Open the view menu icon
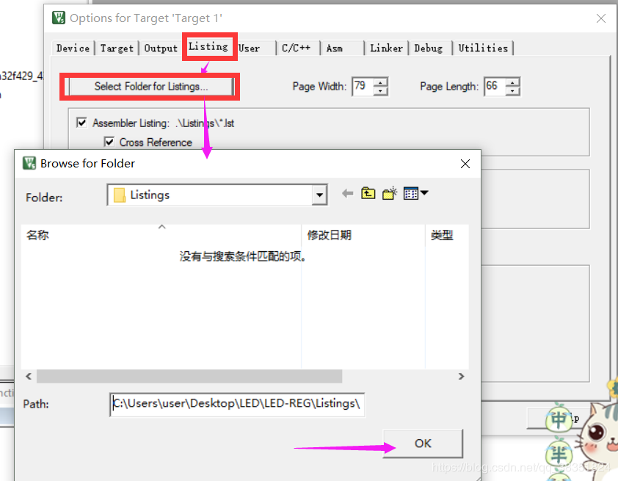The height and width of the screenshot is (481, 618). pos(411,194)
